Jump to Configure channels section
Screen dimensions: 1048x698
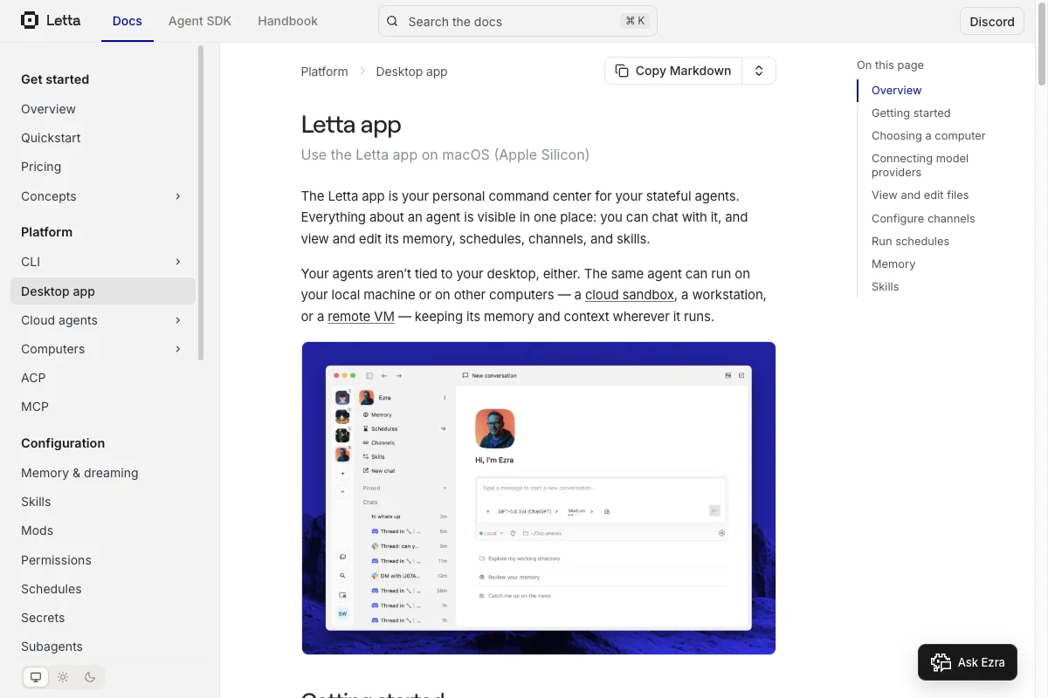[x=923, y=218]
